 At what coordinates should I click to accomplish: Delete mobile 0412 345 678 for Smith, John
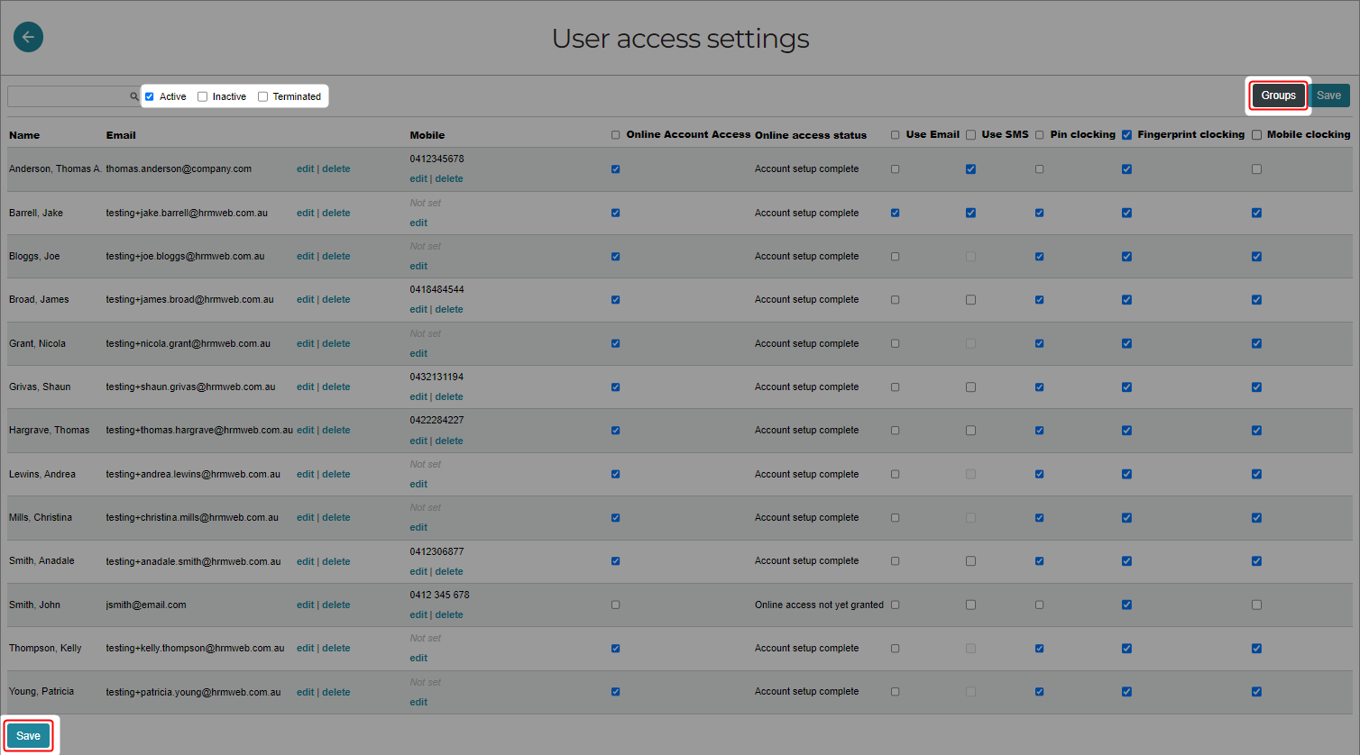click(449, 615)
